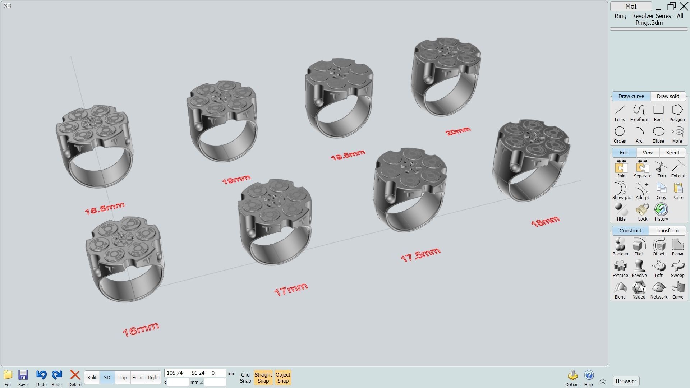690x388 pixels.
Task: Toggle Object Snap
Action: pos(283,378)
